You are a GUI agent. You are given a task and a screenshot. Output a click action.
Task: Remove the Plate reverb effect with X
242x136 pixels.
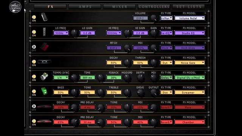pyautogui.click(x=205, y=102)
